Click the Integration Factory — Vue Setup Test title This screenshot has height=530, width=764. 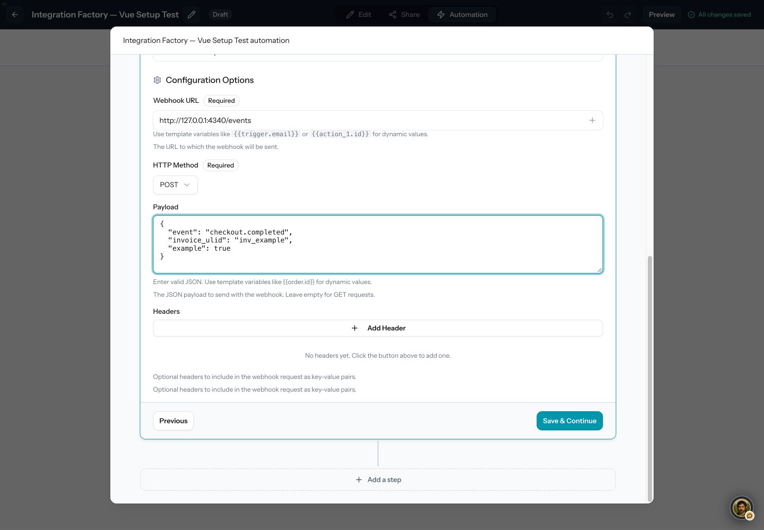click(x=105, y=15)
